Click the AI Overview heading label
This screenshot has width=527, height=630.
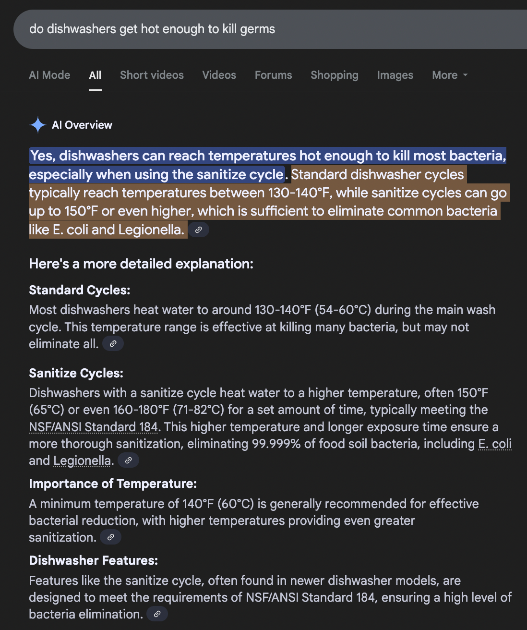click(x=82, y=125)
